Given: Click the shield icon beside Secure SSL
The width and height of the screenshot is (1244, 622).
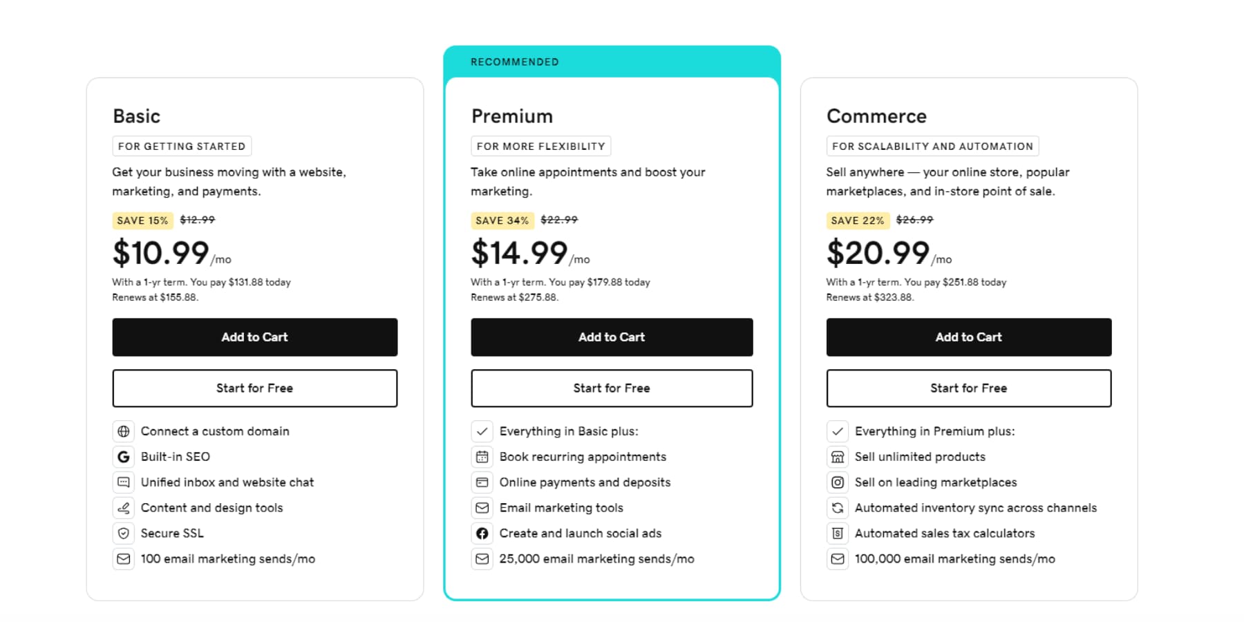Looking at the screenshot, I should (123, 533).
